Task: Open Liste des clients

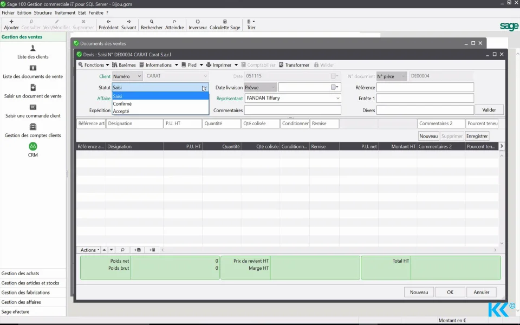Action: click(x=33, y=52)
